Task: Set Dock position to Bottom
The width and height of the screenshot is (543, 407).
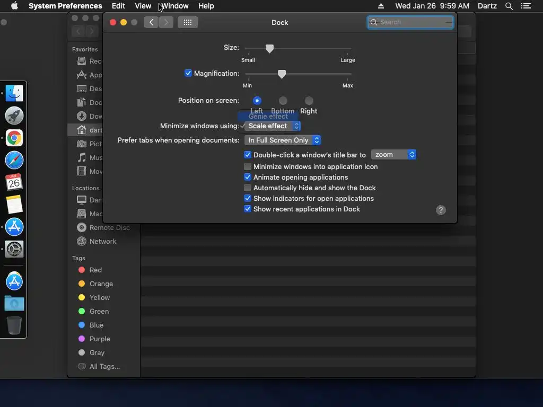Action: (x=283, y=101)
